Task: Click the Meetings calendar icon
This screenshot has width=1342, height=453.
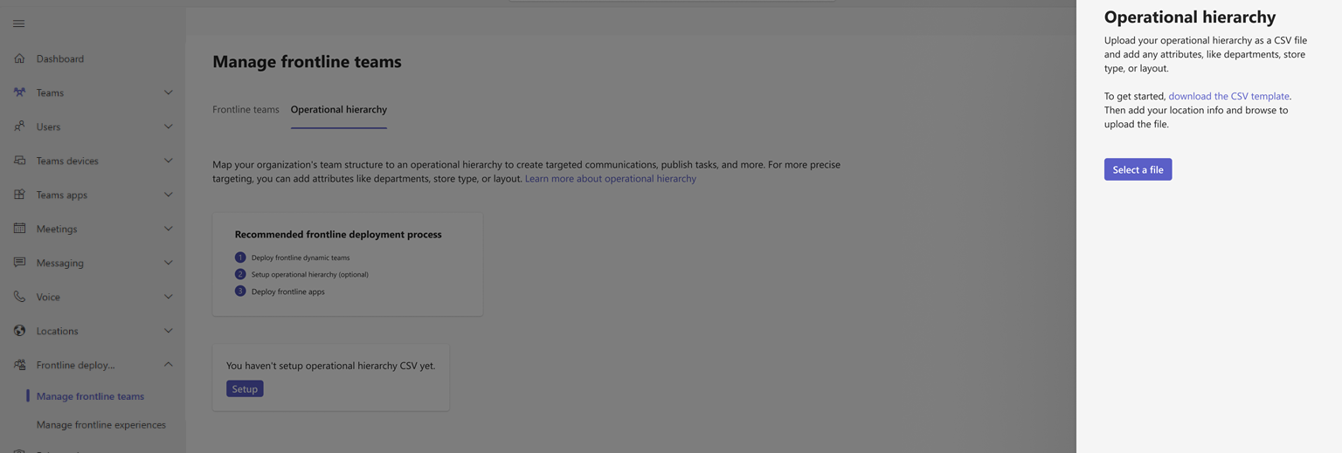Action: [19, 229]
